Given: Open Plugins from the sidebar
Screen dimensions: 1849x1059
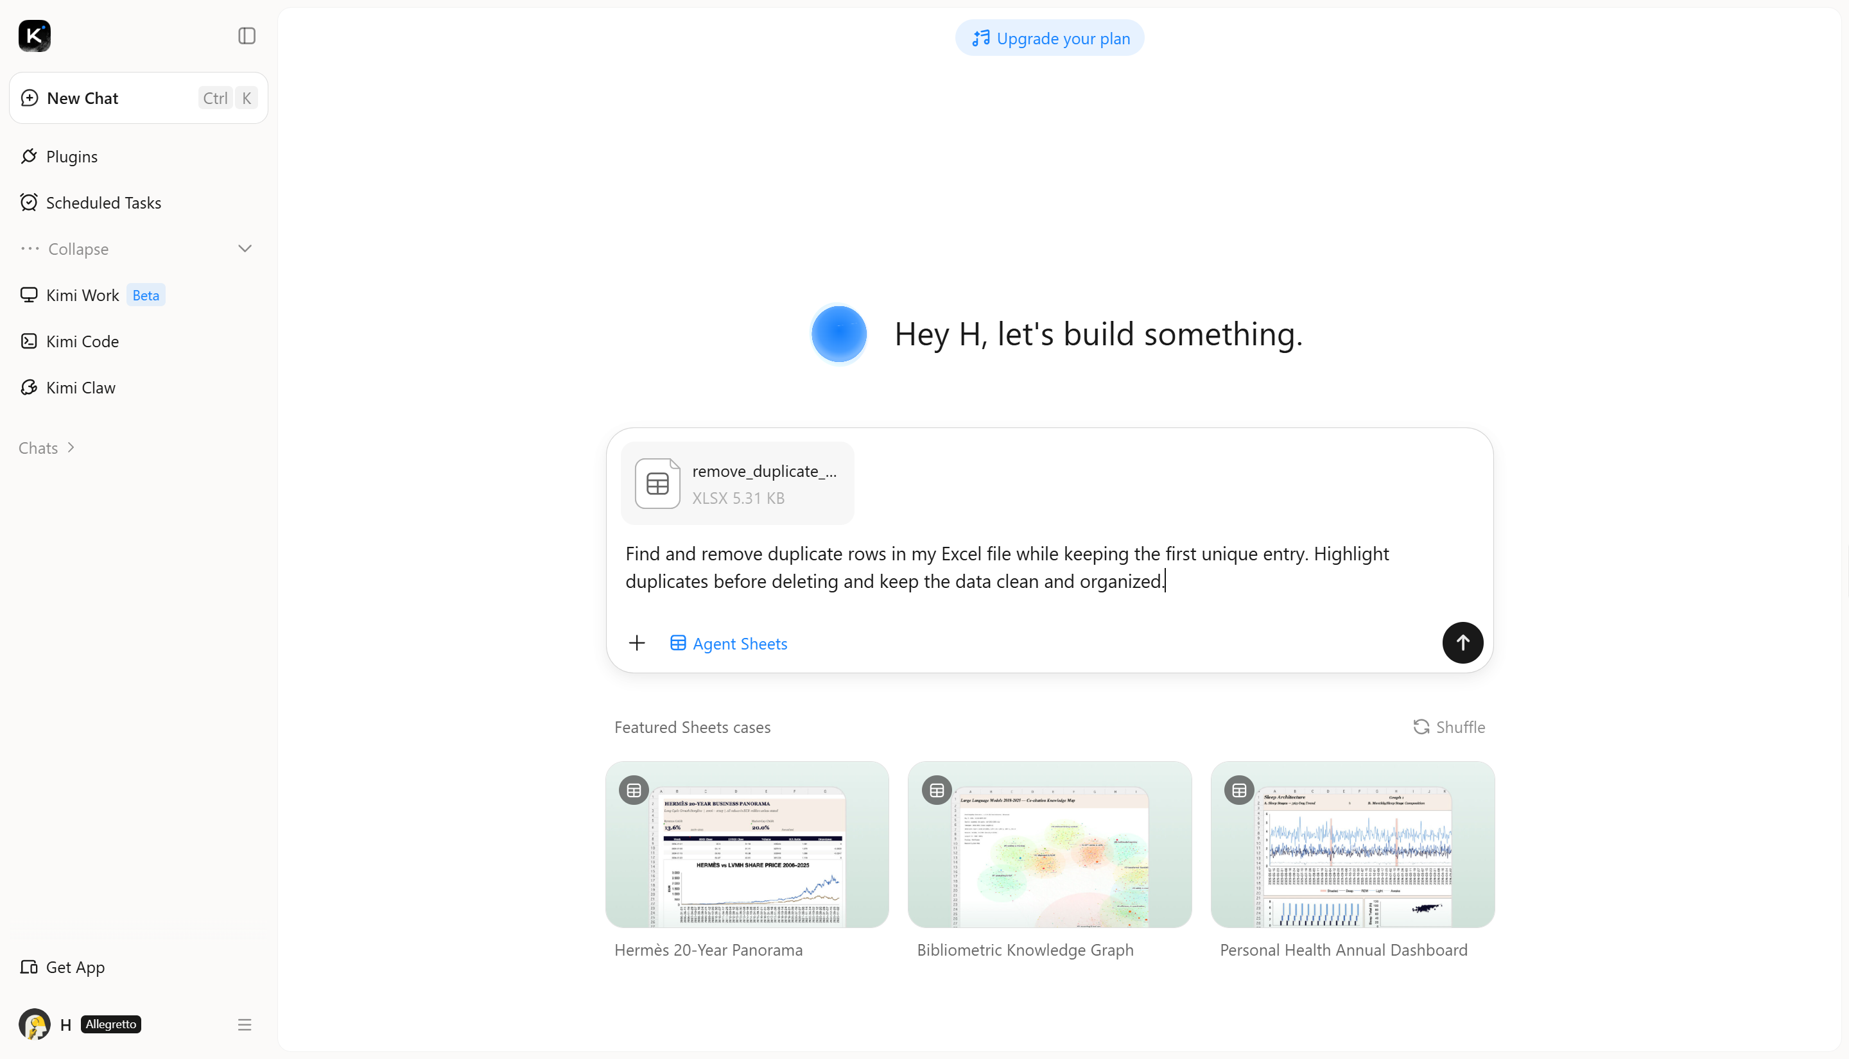Looking at the screenshot, I should coord(71,157).
